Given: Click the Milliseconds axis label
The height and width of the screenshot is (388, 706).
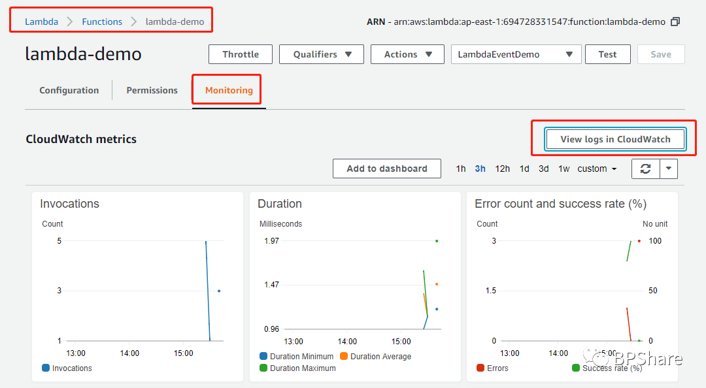Looking at the screenshot, I should (280, 223).
